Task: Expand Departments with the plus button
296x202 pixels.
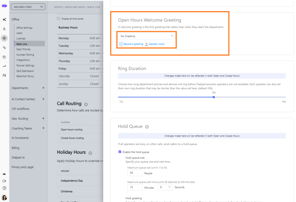Action: pos(43,88)
